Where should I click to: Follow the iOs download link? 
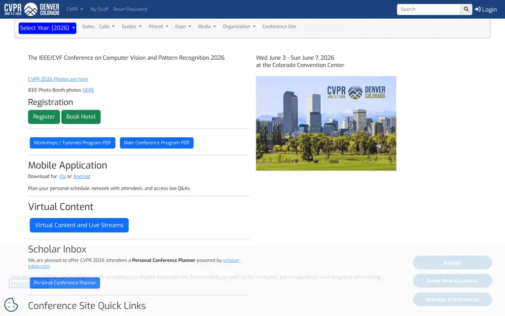point(63,176)
